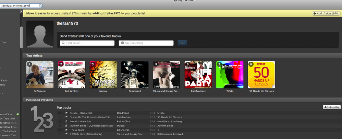Click the Deadmau5 name under Top Artists

click(135, 91)
